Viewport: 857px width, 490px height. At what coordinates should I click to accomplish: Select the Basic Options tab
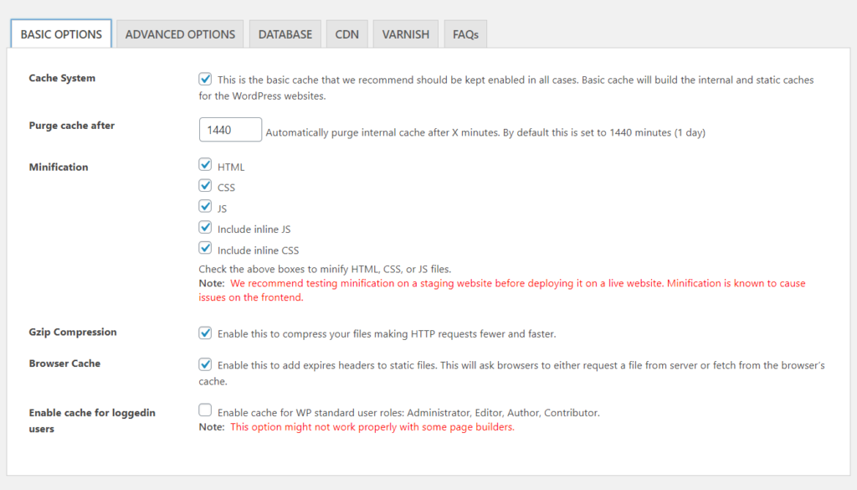point(61,34)
